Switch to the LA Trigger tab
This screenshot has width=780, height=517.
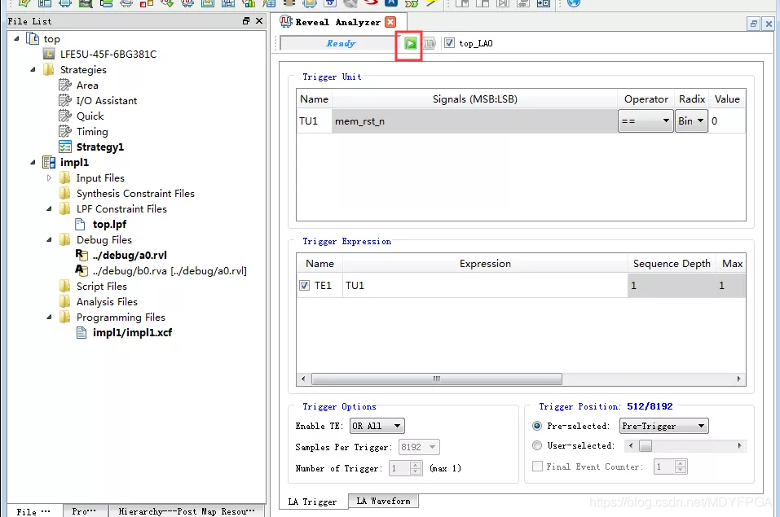[312, 502]
